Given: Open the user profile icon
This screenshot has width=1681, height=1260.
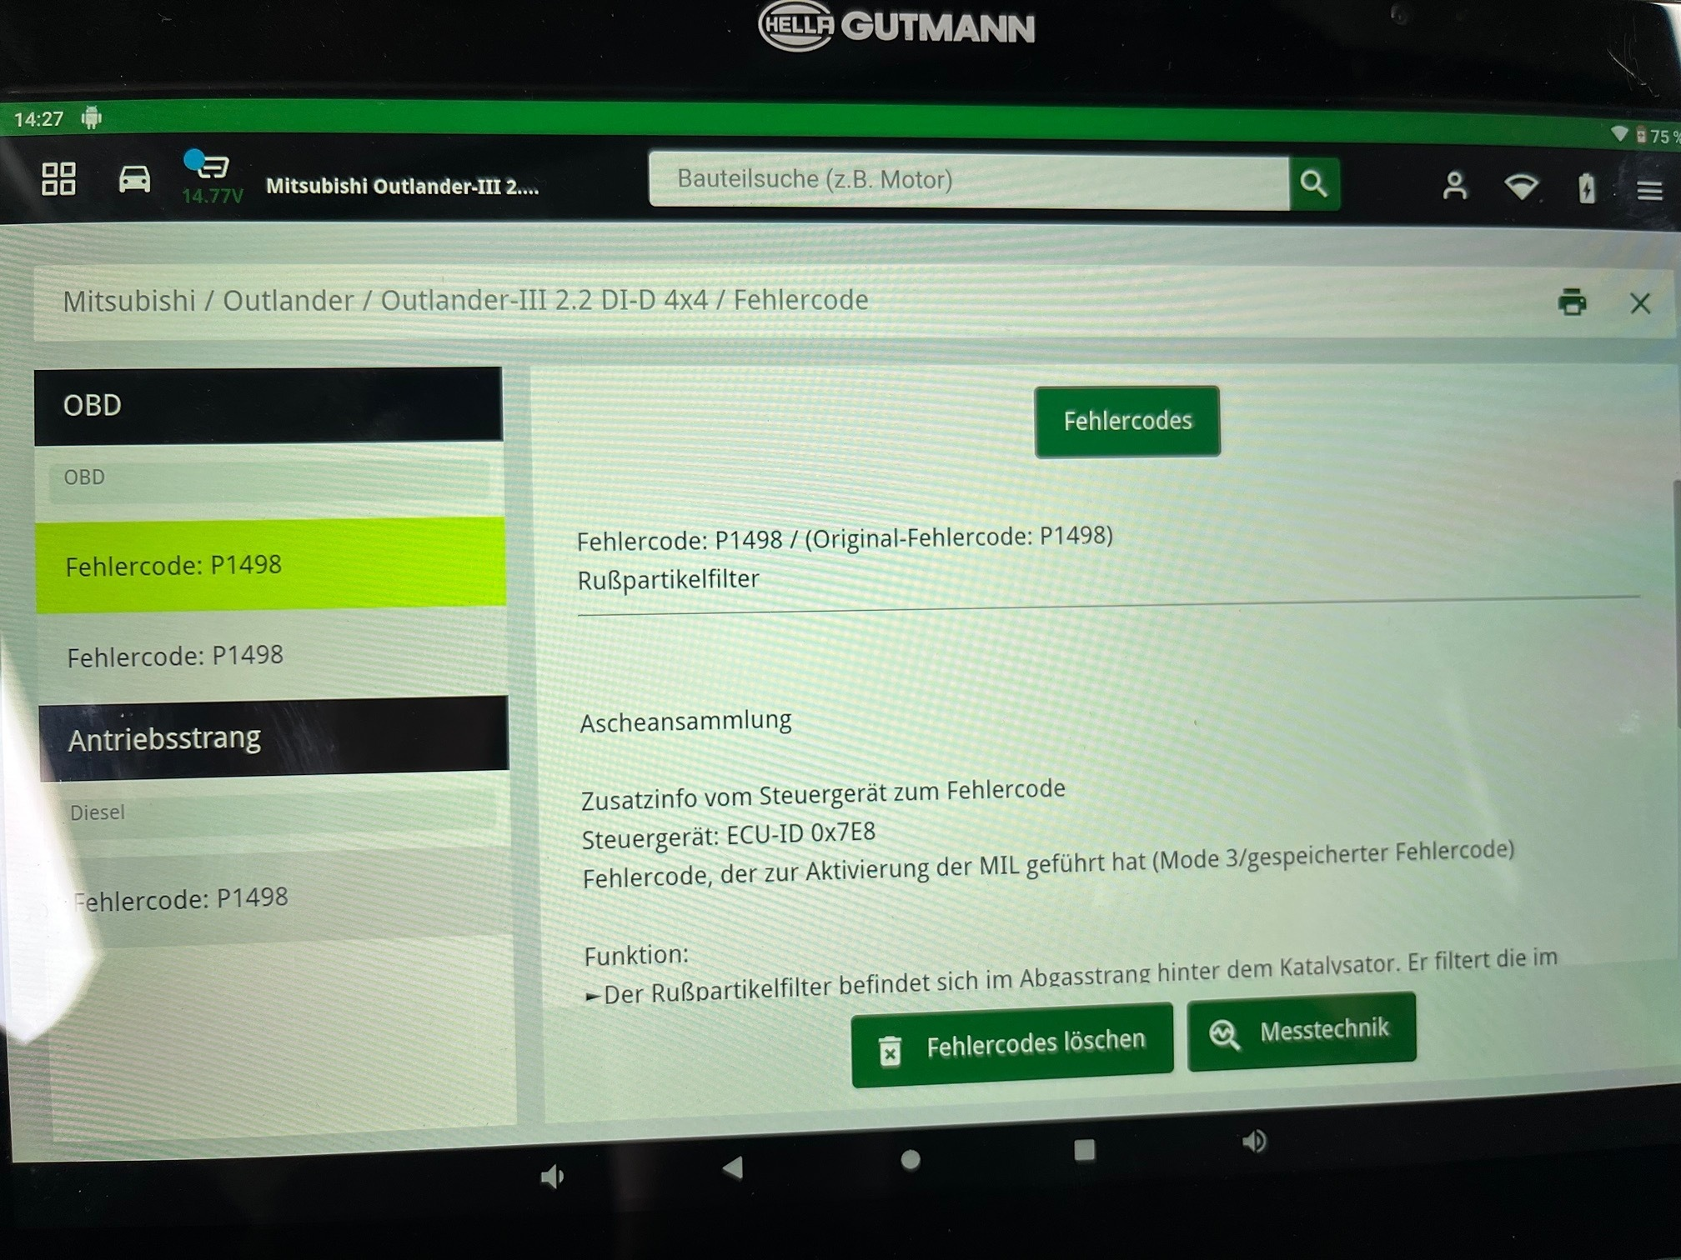Looking at the screenshot, I should (x=1455, y=187).
